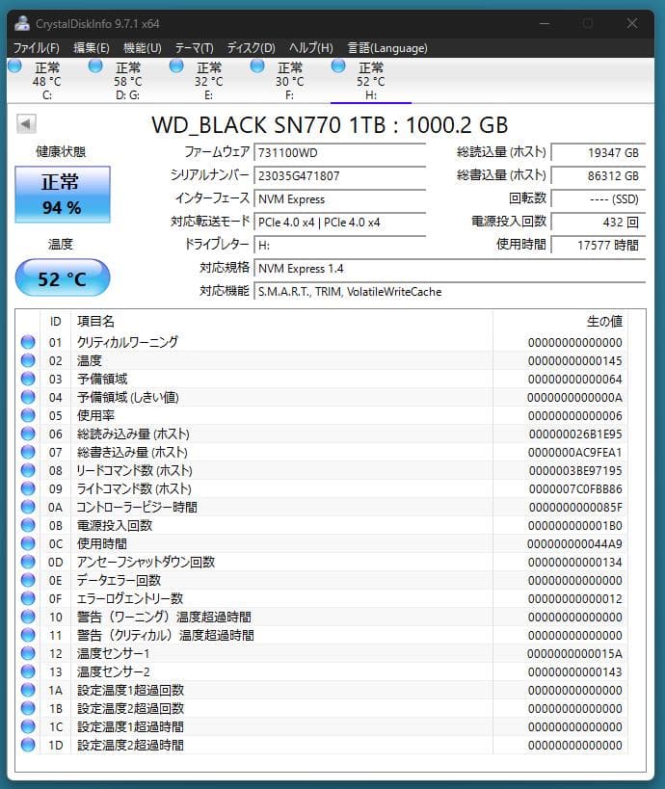Screen dimensions: 665x789
Task: Open the 機能(U) menu
Action: (x=143, y=48)
